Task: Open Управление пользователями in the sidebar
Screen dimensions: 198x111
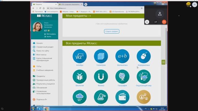Action: tap(42, 92)
